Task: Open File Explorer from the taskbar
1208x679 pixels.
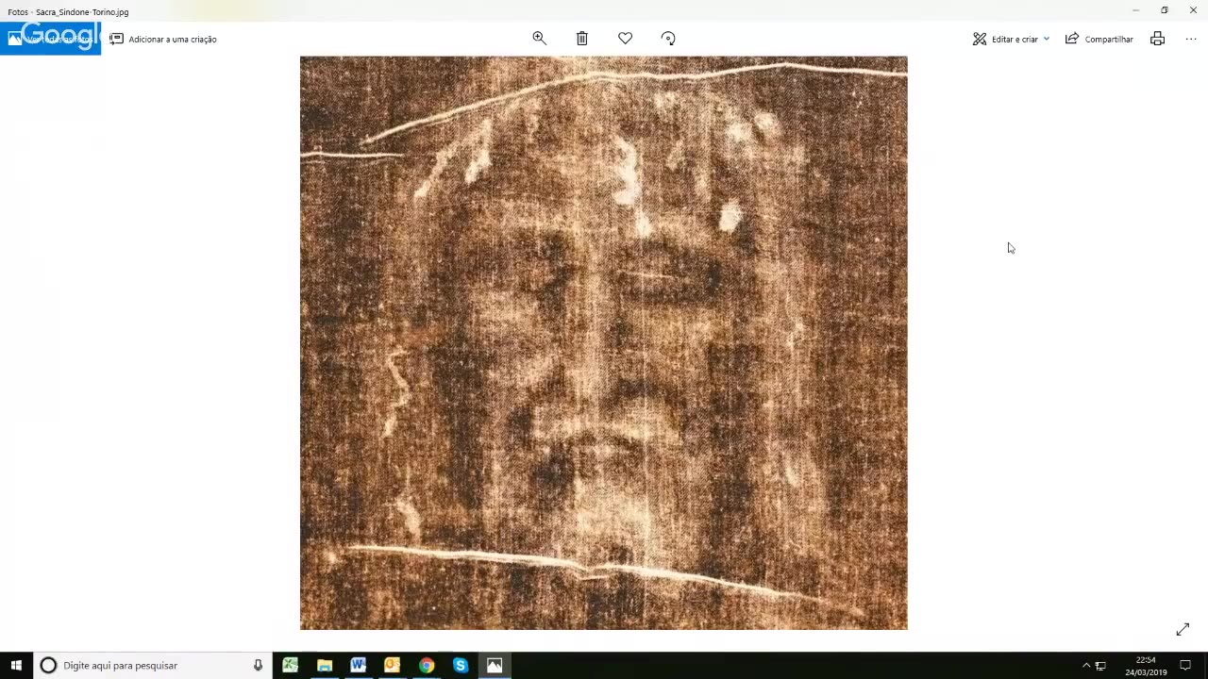Action: (324, 665)
